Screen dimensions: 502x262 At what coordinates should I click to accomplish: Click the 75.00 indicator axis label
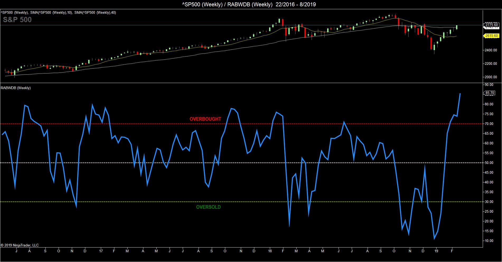489,114
